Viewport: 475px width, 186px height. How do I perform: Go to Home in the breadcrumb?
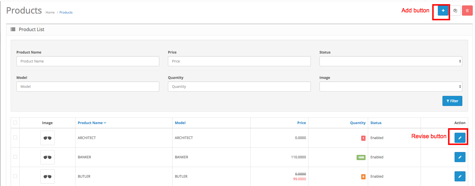coord(50,12)
